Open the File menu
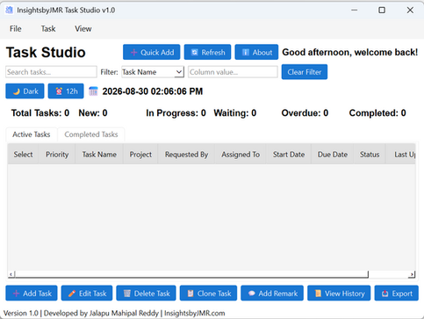This screenshot has height=319, width=424. click(16, 29)
